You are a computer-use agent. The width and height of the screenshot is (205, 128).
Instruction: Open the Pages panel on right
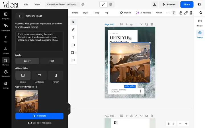[x=200, y=23]
